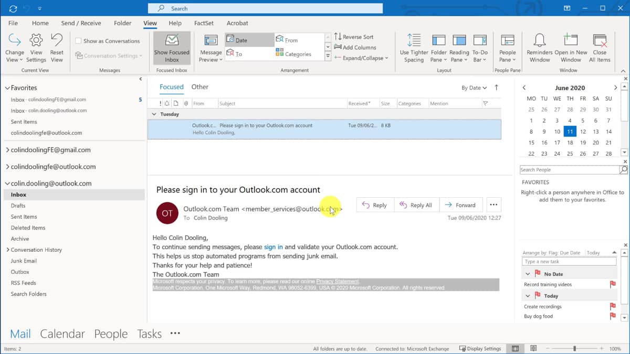Open the Change View dropdown button

[x=15, y=48]
